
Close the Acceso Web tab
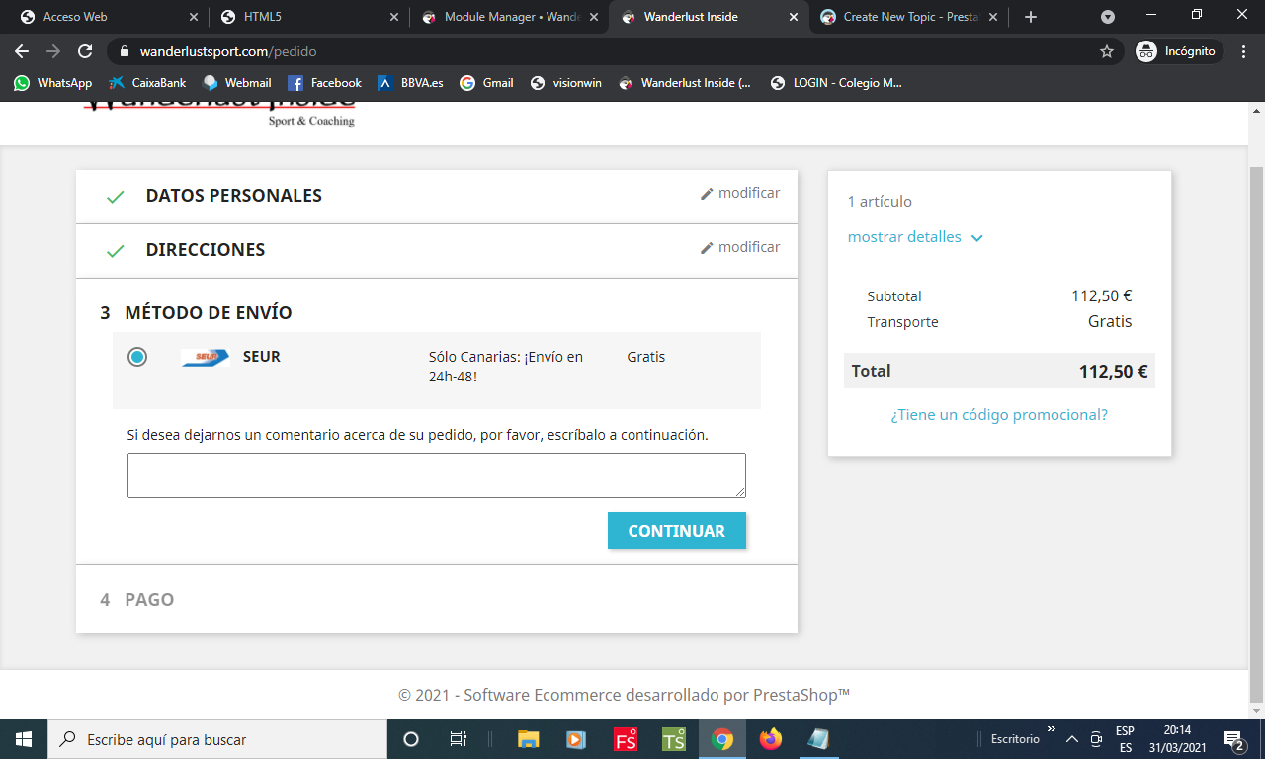pyautogui.click(x=193, y=17)
